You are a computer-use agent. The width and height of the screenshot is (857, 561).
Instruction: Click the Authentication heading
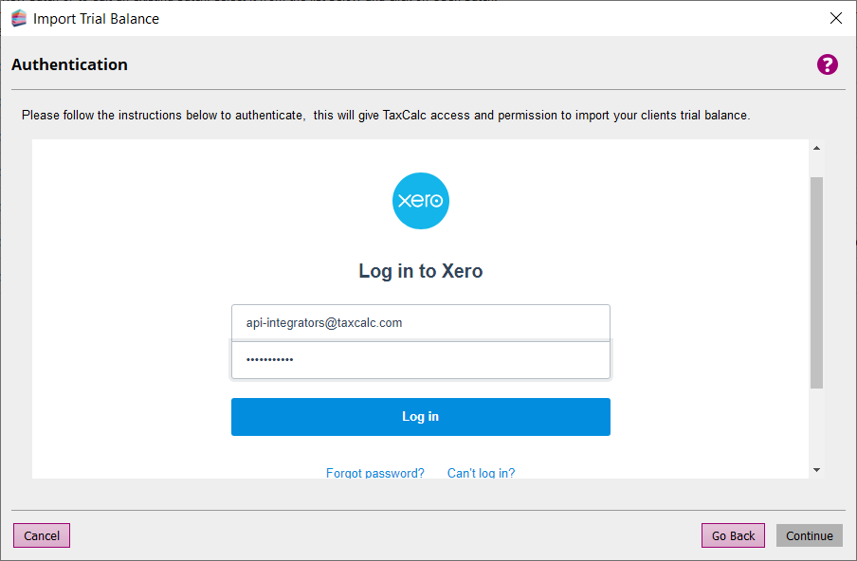(x=69, y=64)
